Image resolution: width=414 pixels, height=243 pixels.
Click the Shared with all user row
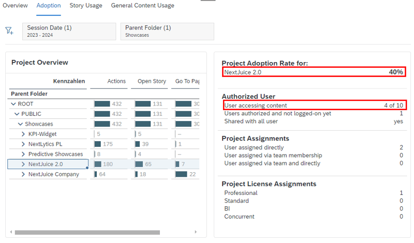(314, 121)
